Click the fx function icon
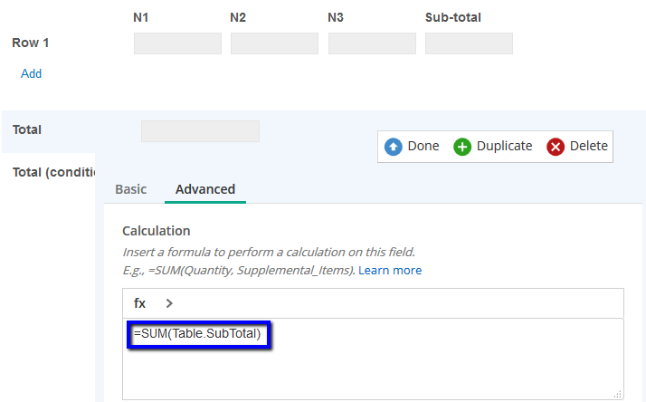 point(139,303)
